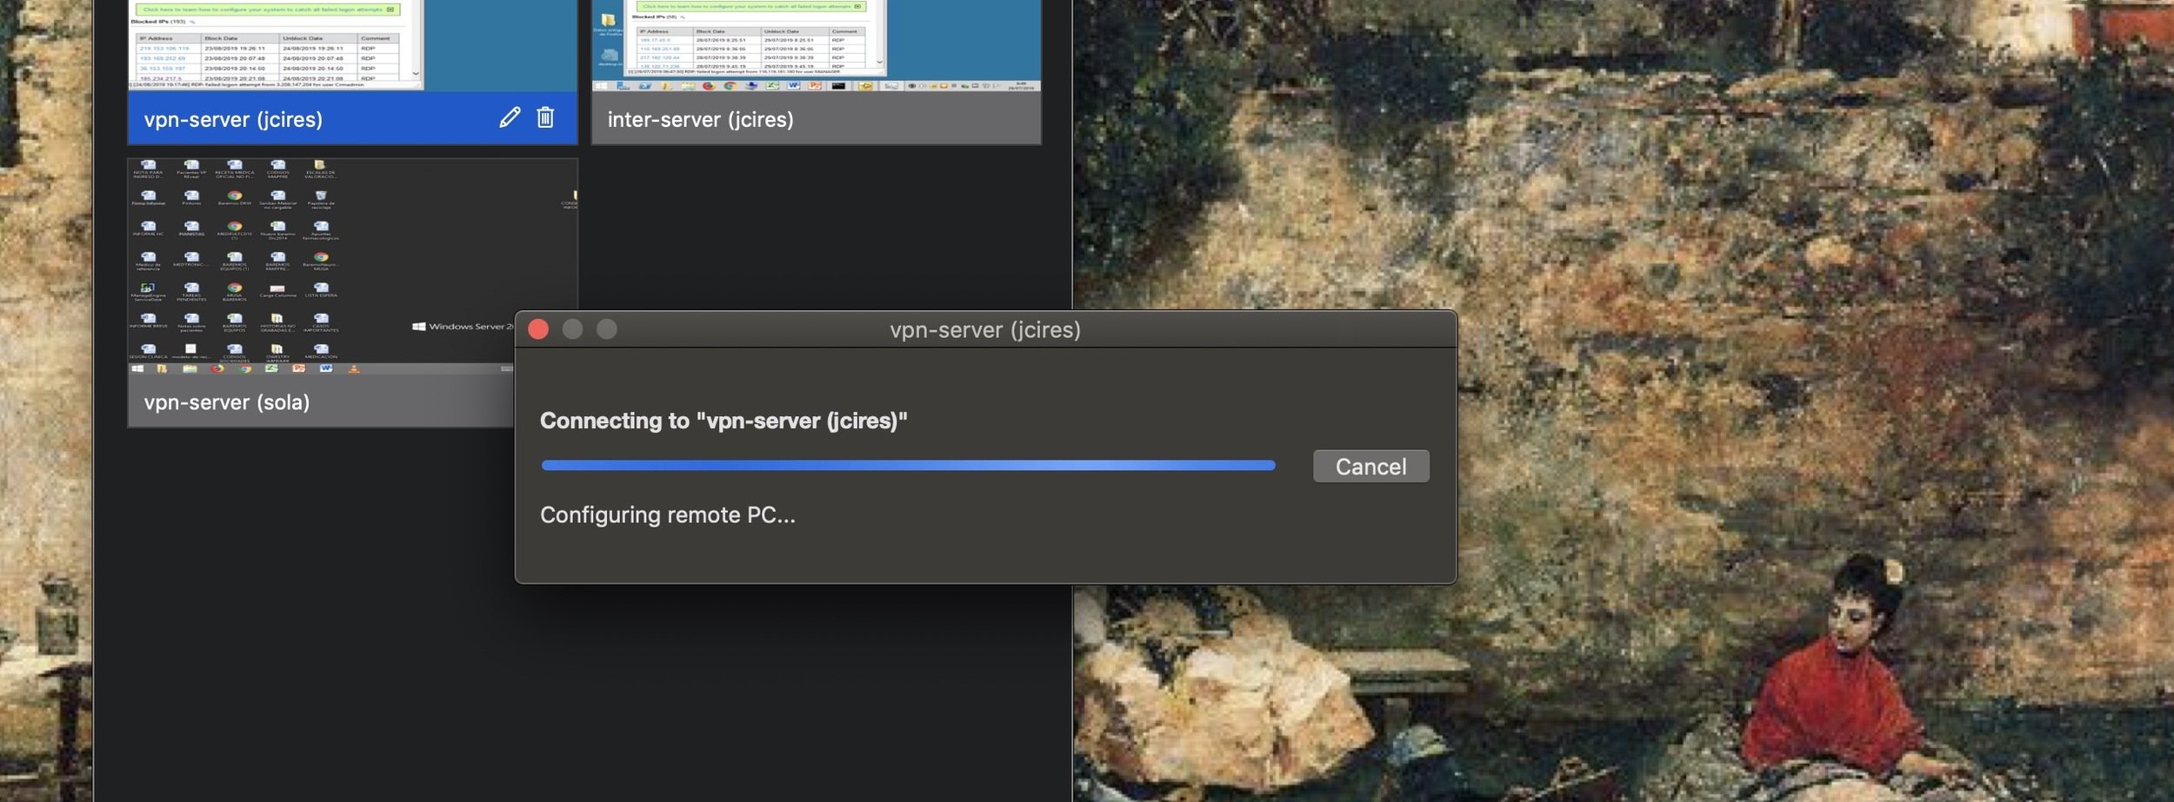The image size is (2174, 802).
Task: Delete vpn-server (jcires) using trash icon
Action: coord(545,117)
